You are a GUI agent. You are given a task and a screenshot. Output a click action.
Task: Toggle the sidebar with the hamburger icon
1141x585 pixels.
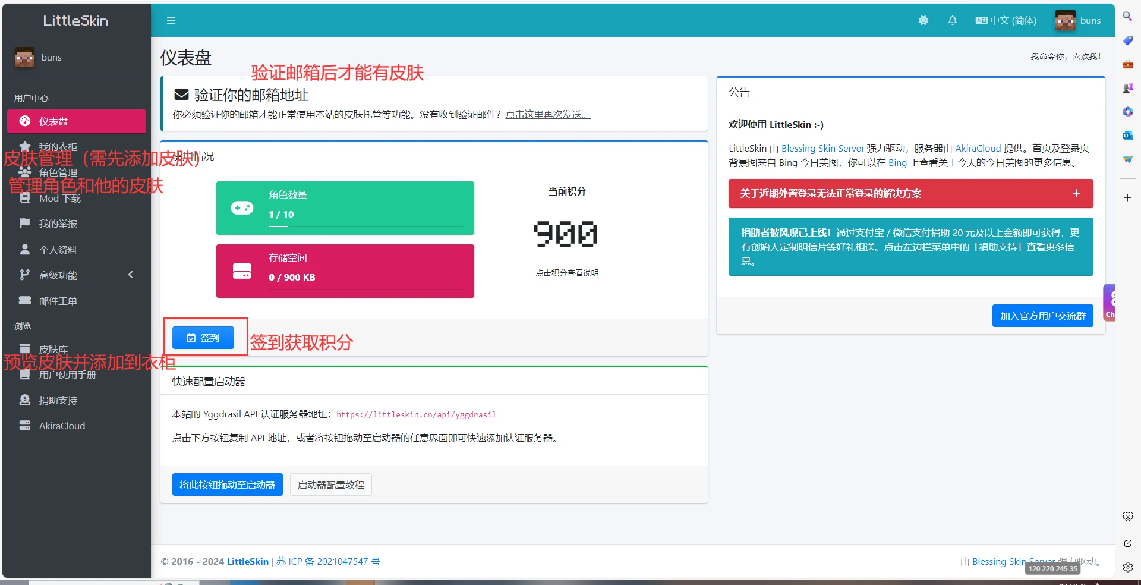[171, 21]
